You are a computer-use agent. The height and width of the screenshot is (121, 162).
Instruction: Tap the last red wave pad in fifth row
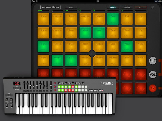[141, 74]
